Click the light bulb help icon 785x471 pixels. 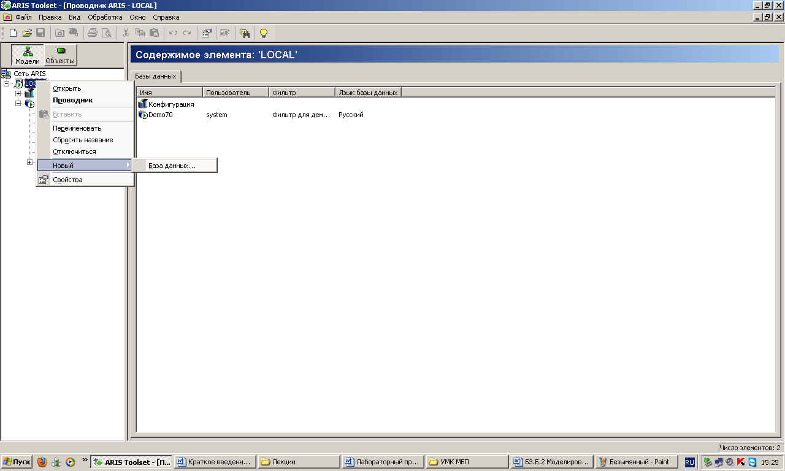[x=264, y=33]
